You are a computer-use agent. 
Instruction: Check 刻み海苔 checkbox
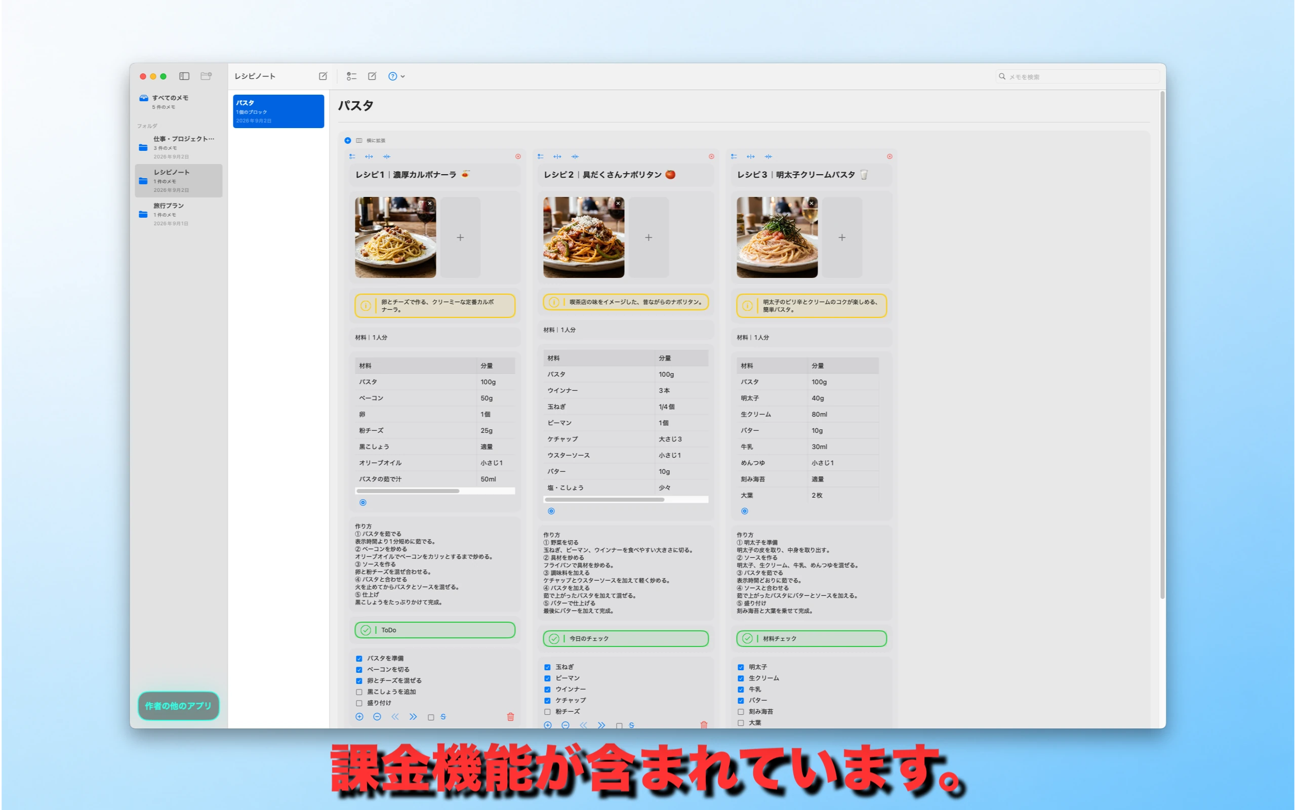(x=741, y=712)
